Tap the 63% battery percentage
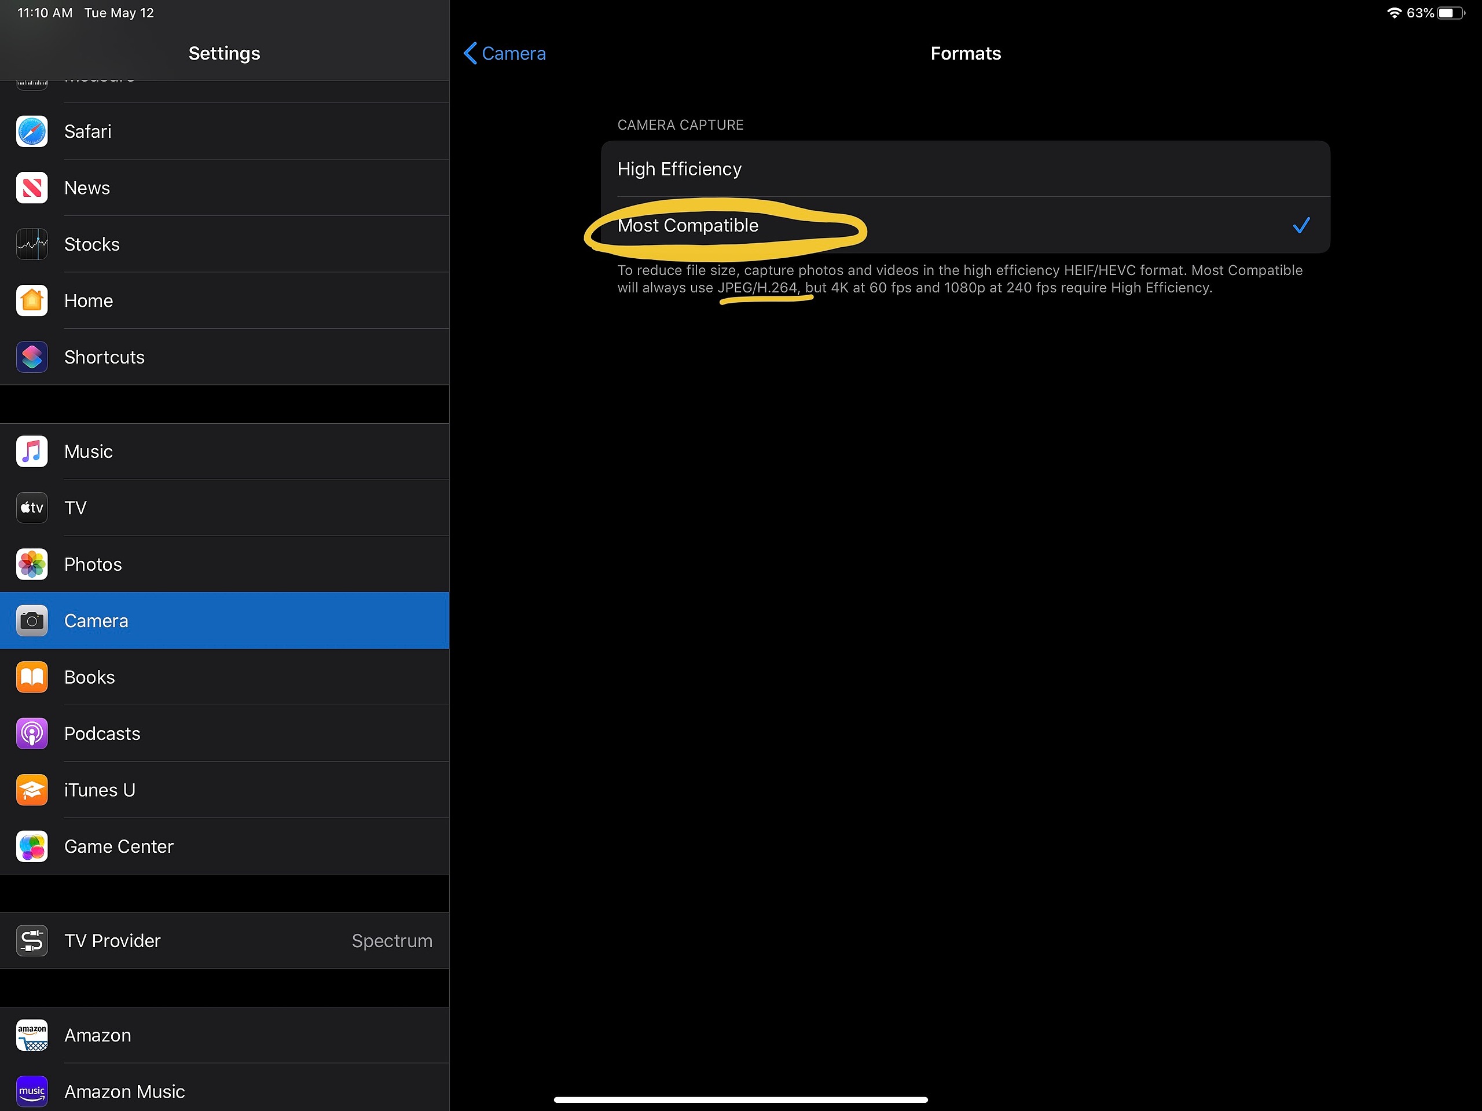 (x=1419, y=13)
